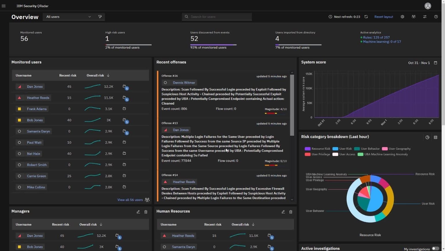Sort Monitored users by Overall risk arrow
Screen dimensions: 445x251
(108, 75)
